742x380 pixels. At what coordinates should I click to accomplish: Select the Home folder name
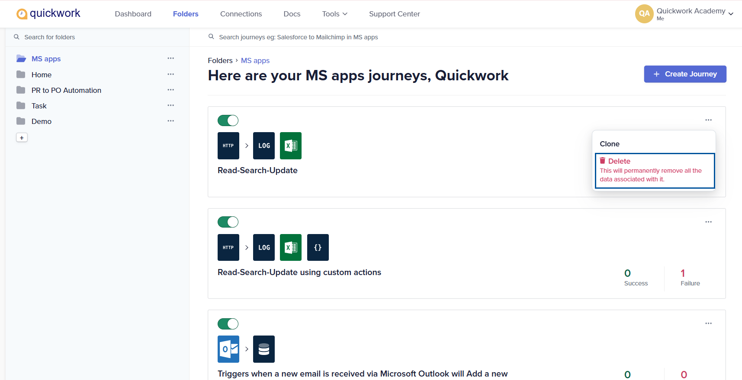click(42, 75)
